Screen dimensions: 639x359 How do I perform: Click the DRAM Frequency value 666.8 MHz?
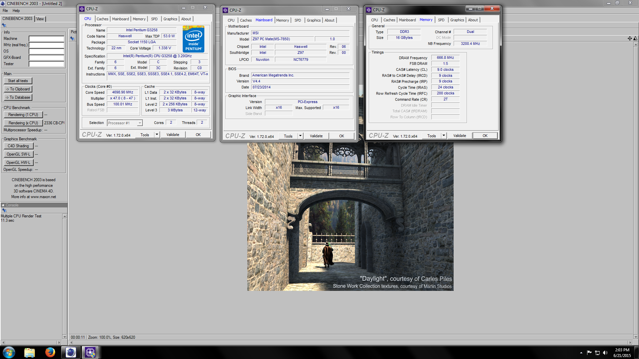445,58
